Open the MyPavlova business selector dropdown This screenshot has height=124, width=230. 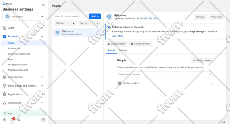[x=24, y=17]
